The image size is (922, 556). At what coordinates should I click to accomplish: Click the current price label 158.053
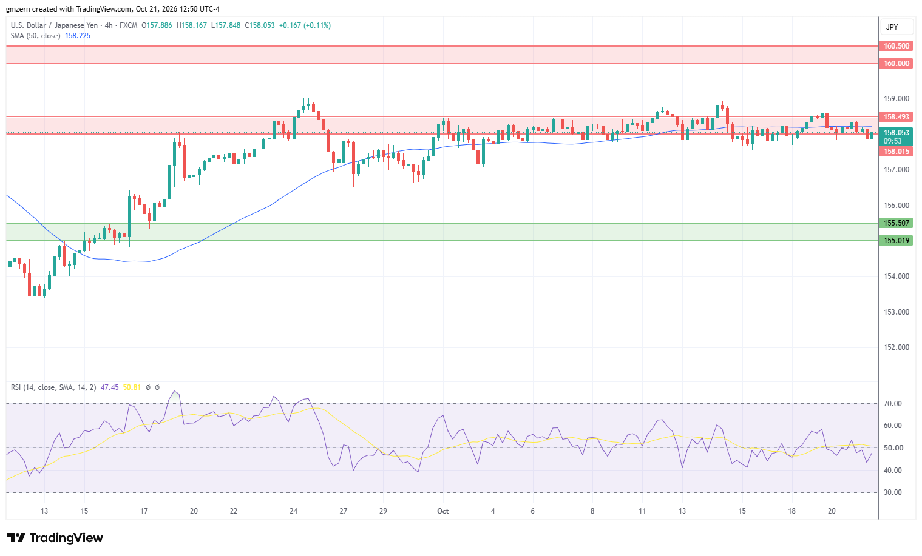coord(896,133)
